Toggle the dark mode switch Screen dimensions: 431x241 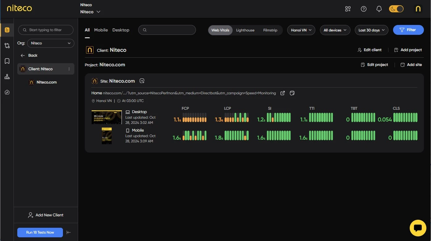[396, 9]
